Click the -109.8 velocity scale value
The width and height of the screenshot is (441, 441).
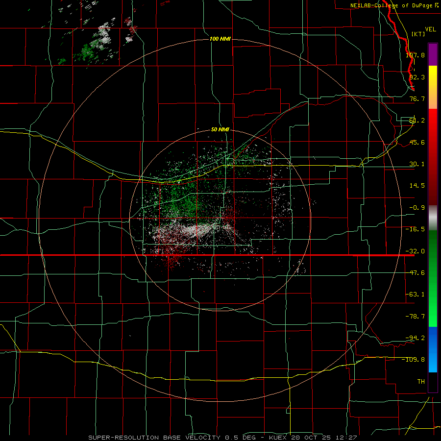[x=413, y=360]
